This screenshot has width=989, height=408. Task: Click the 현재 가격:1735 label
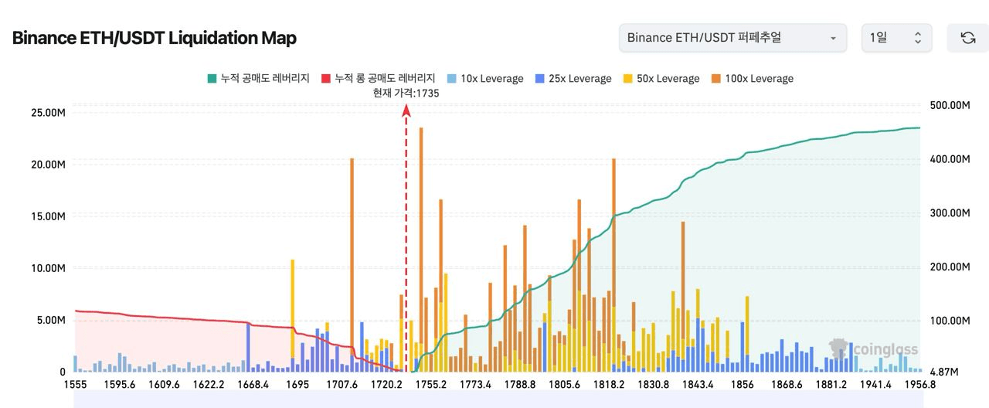pos(406,93)
